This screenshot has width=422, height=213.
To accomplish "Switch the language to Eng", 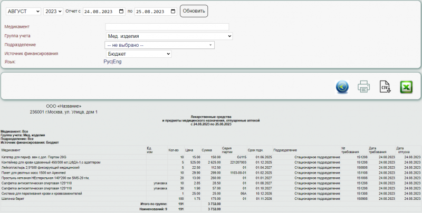I will [x=118, y=62].
